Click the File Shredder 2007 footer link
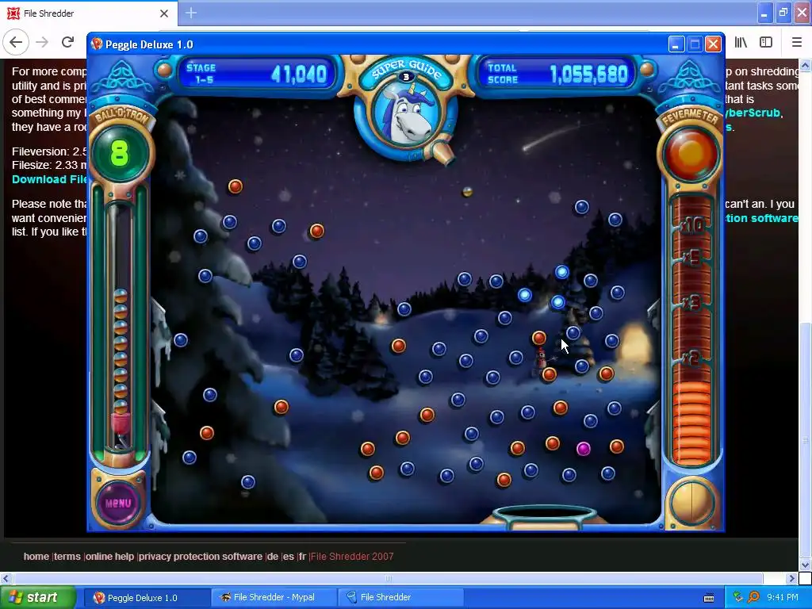 point(352,556)
